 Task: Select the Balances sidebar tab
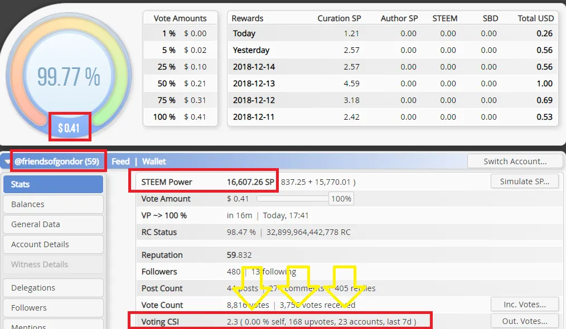[54, 204]
